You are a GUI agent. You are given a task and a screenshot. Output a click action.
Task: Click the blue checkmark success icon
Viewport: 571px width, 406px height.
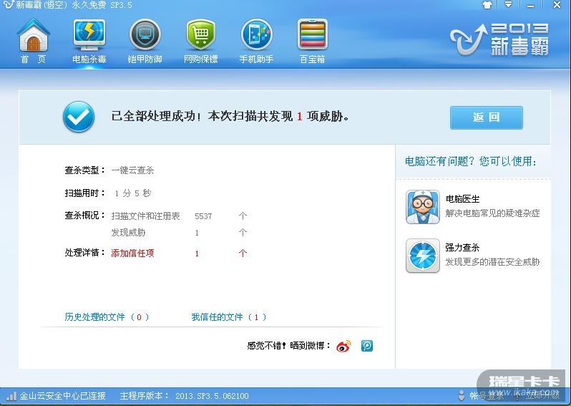(x=79, y=117)
